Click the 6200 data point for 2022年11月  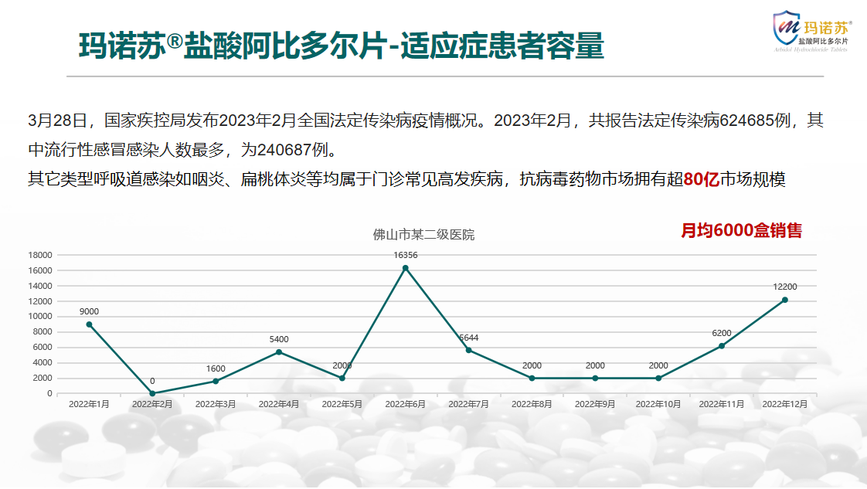(x=722, y=346)
